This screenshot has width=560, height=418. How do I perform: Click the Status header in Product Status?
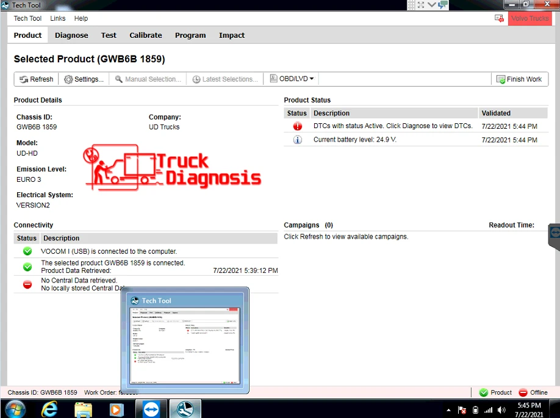[x=297, y=114]
